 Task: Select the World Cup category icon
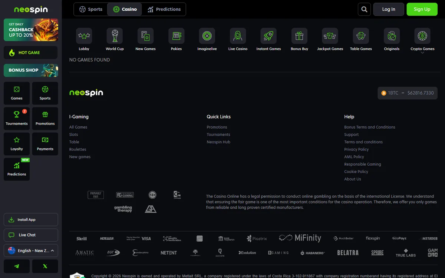tap(115, 36)
